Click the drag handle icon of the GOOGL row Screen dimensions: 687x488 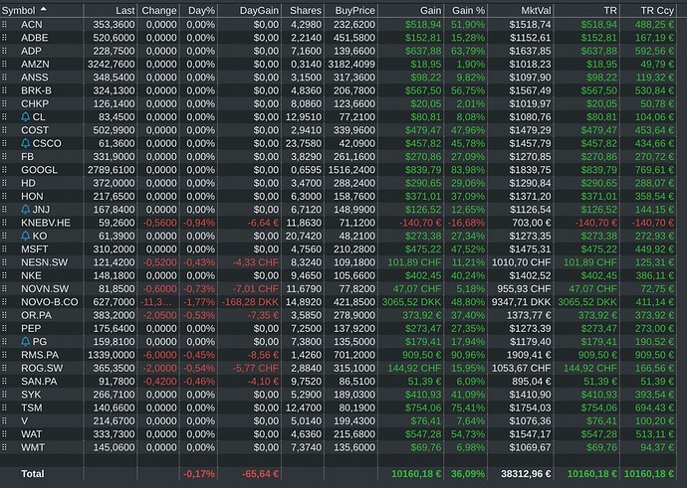click(x=4, y=170)
